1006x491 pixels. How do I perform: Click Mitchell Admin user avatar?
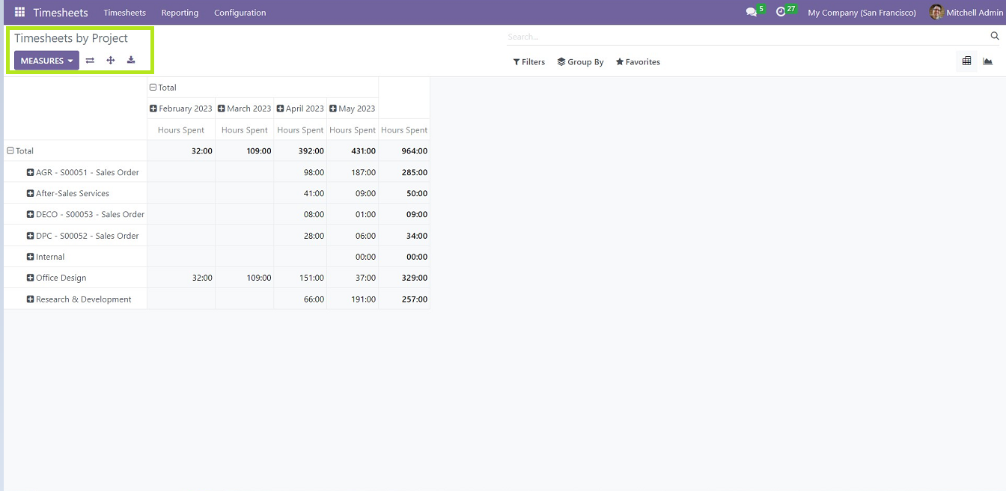click(936, 12)
